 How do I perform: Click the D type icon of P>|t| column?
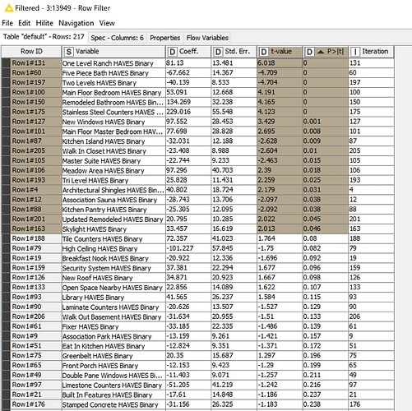309,52
